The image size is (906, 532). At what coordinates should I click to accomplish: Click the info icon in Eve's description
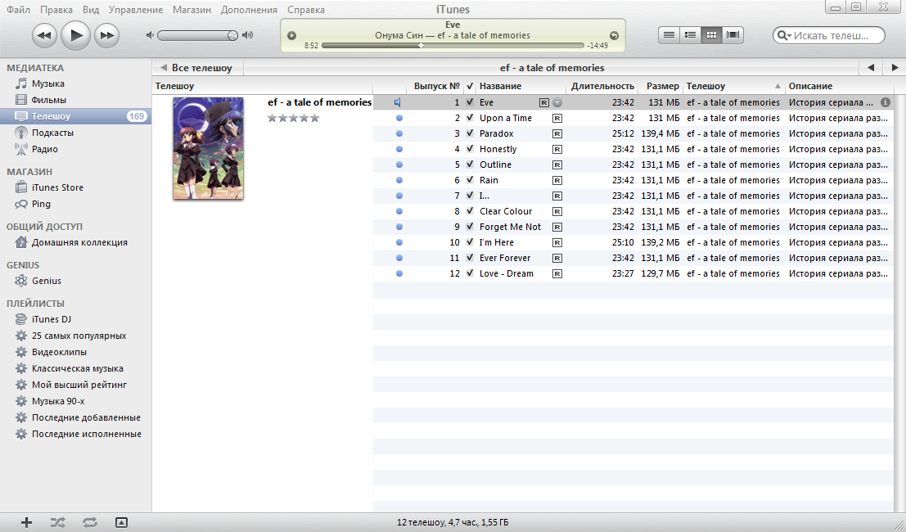coord(886,102)
